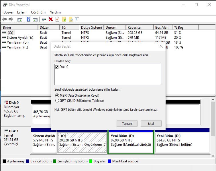Screen dimensions: 216x171
Task: Click the 579 MB capacity cell
Action: (133, 38)
